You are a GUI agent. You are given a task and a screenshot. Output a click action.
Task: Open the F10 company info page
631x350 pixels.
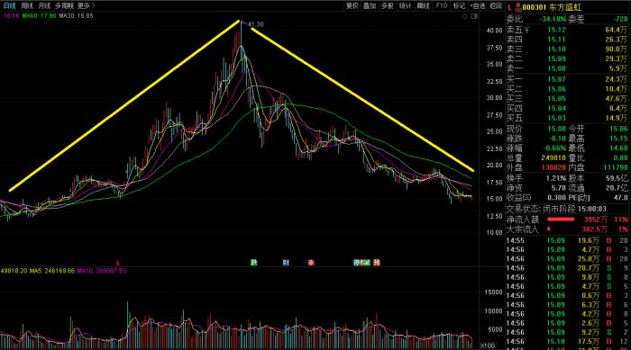(x=442, y=5)
